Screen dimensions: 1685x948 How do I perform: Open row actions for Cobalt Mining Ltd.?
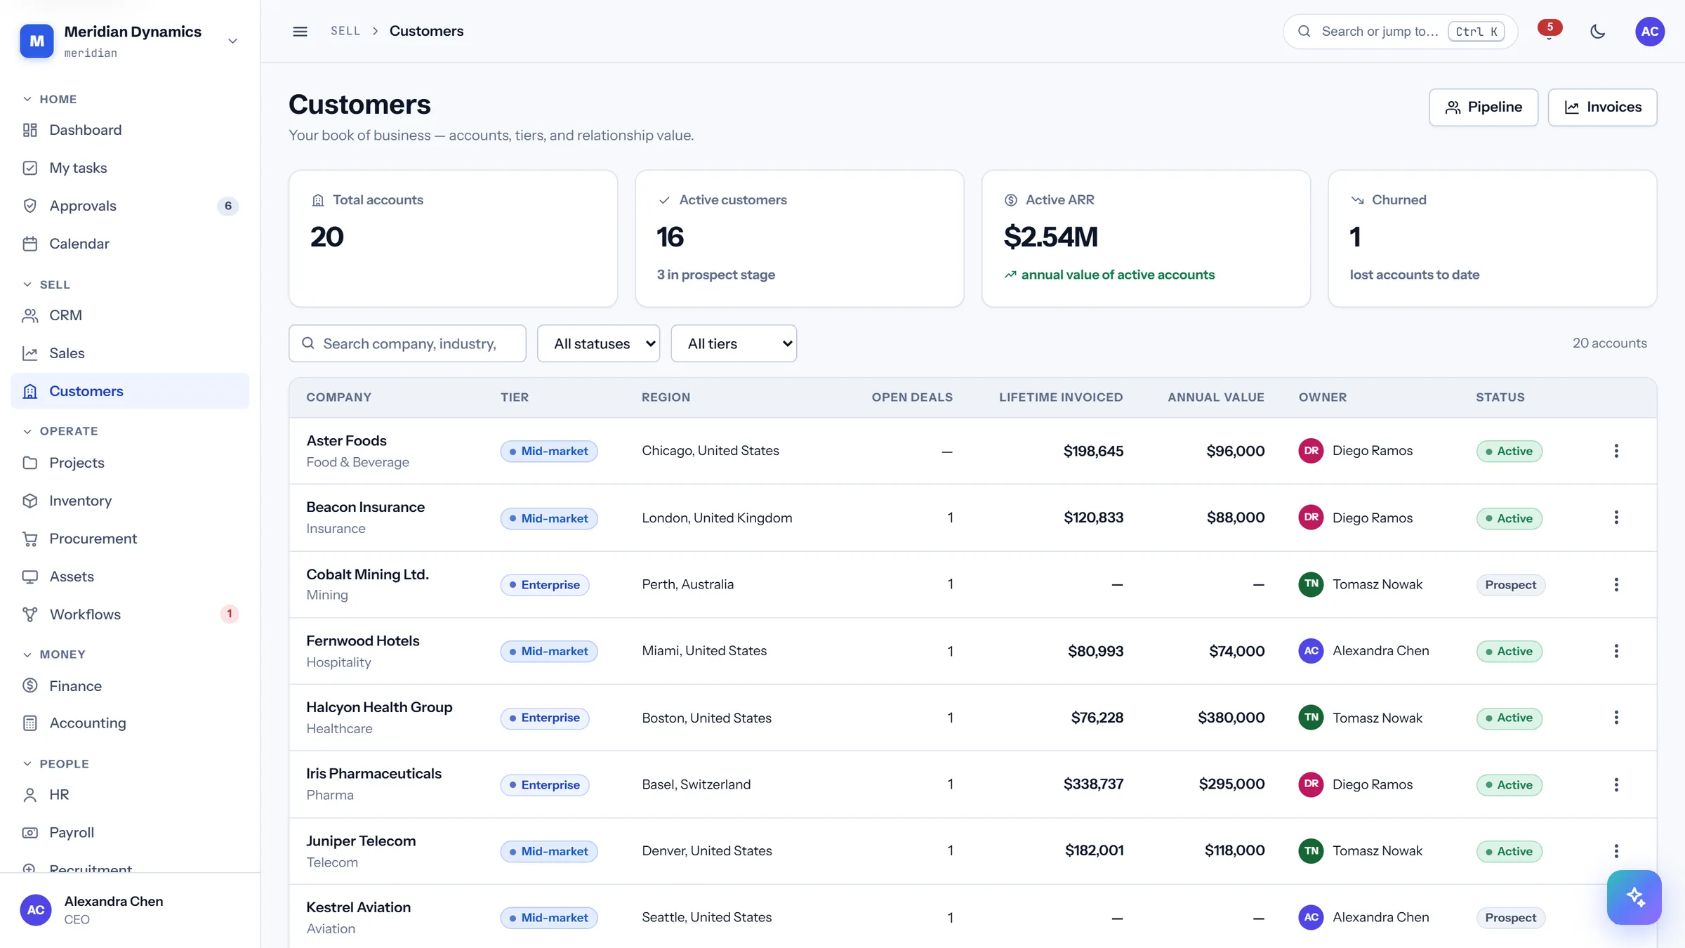pyautogui.click(x=1616, y=584)
